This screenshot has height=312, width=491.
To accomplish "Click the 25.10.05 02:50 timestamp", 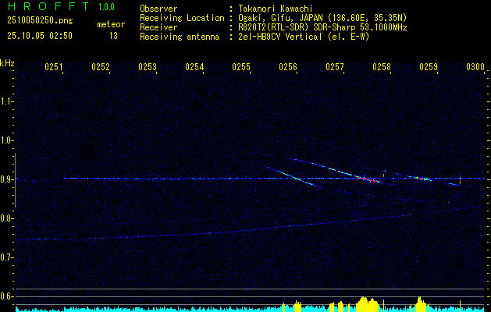I will click(x=39, y=36).
